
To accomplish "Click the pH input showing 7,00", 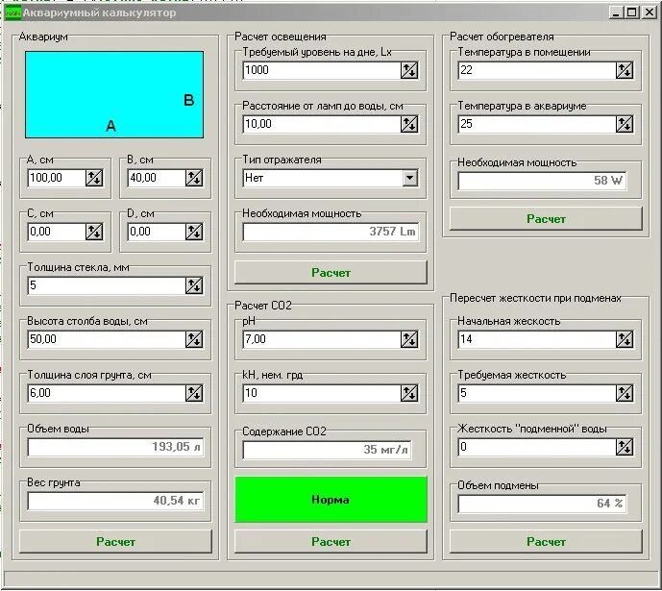I will point(322,339).
